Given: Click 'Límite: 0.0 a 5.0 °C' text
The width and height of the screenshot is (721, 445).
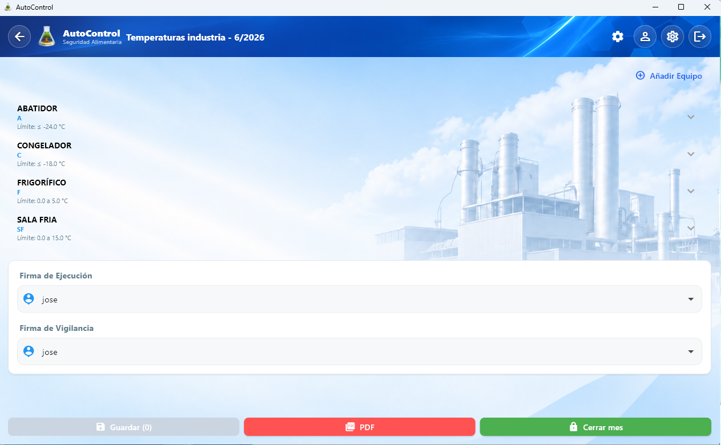Looking at the screenshot, I should click(42, 201).
